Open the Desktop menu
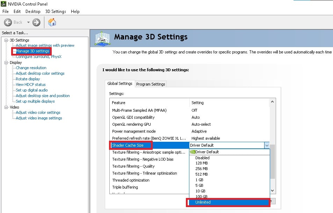Screen dimensions: 333x213 pyautogui.click(x=33, y=12)
